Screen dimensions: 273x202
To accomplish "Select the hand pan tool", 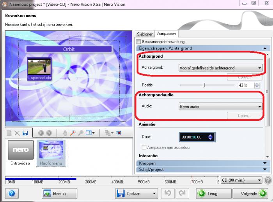I will tap(65, 133).
